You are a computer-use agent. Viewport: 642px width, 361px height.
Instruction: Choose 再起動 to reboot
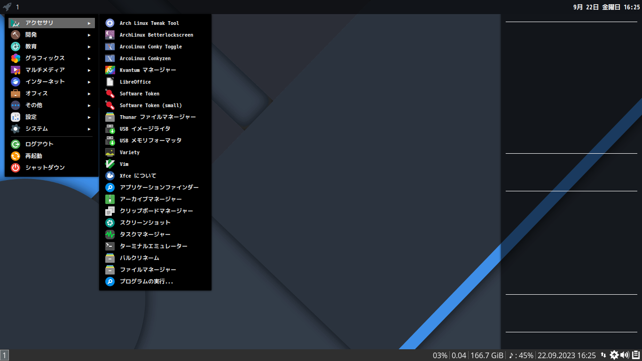[x=52, y=156]
